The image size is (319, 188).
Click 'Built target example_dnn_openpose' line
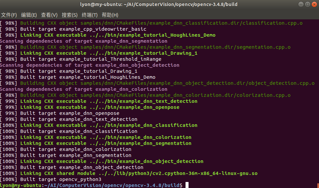tap(60, 113)
